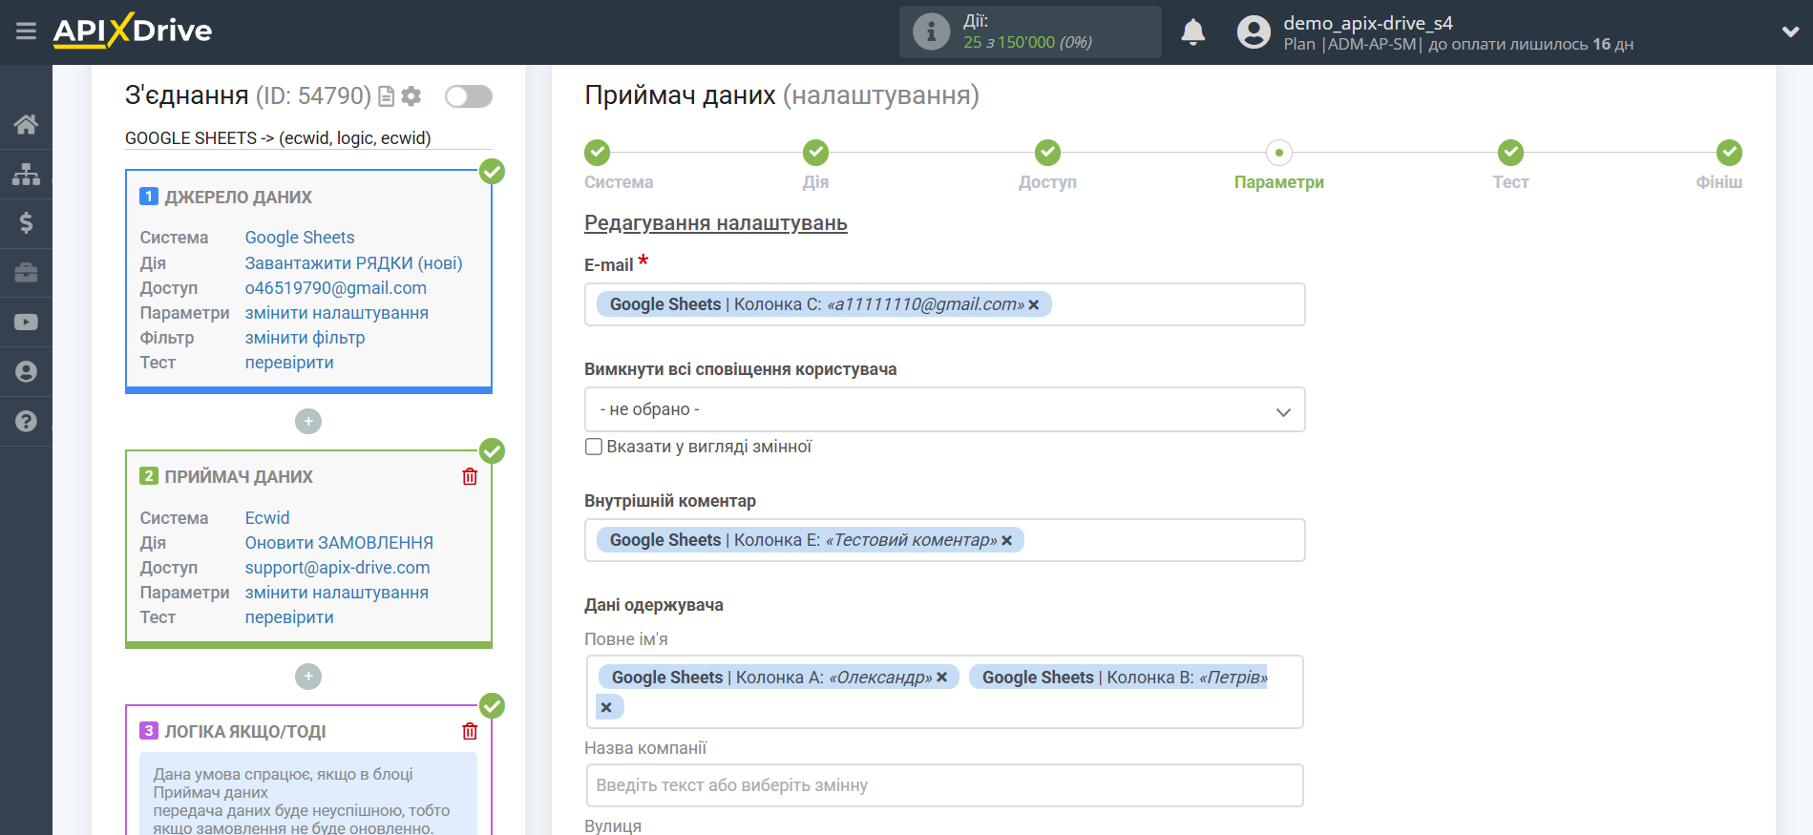
Task: Click змінити налаштування in data source
Action: click(336, 313)
